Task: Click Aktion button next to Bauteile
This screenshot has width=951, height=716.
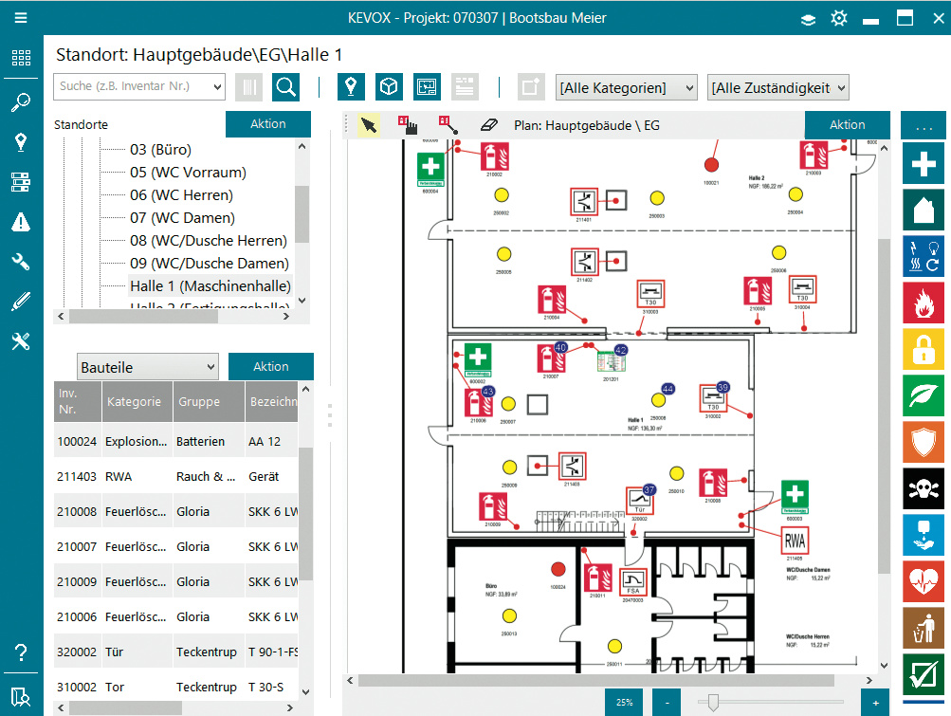Action: [x=271, y=366]
